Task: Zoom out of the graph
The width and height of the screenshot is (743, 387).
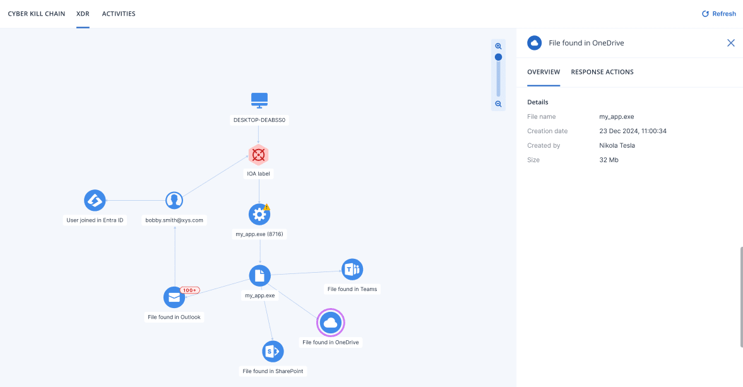Action: [x=498, y=104]
